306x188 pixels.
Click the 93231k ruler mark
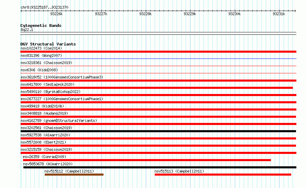click(279, 14)
